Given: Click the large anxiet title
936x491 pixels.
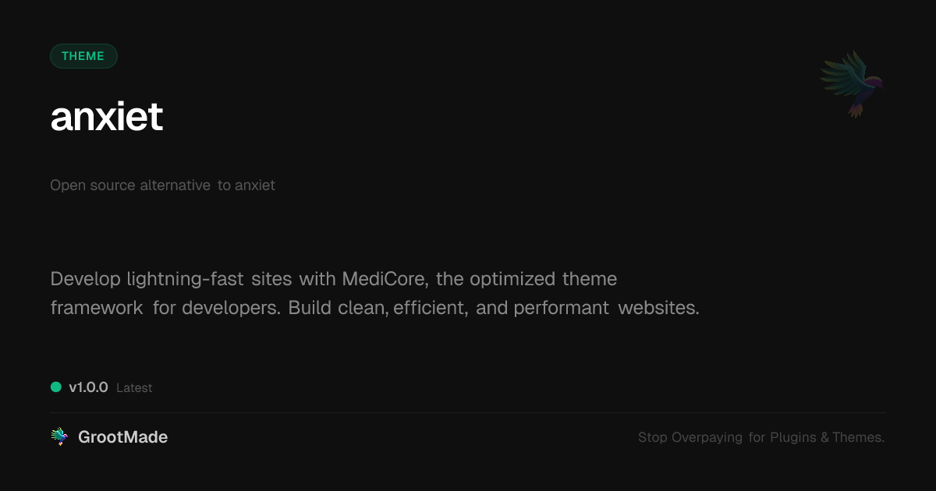Looking at the screenshot, I should 107,117.
